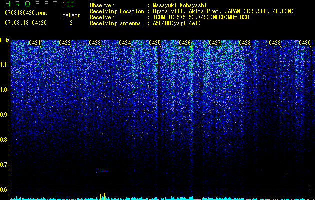Image resolution: width=315 pixels, height=200 pixels.
Task: Click the HROFFT 1.0.0 title text
Action: (39, 4)
